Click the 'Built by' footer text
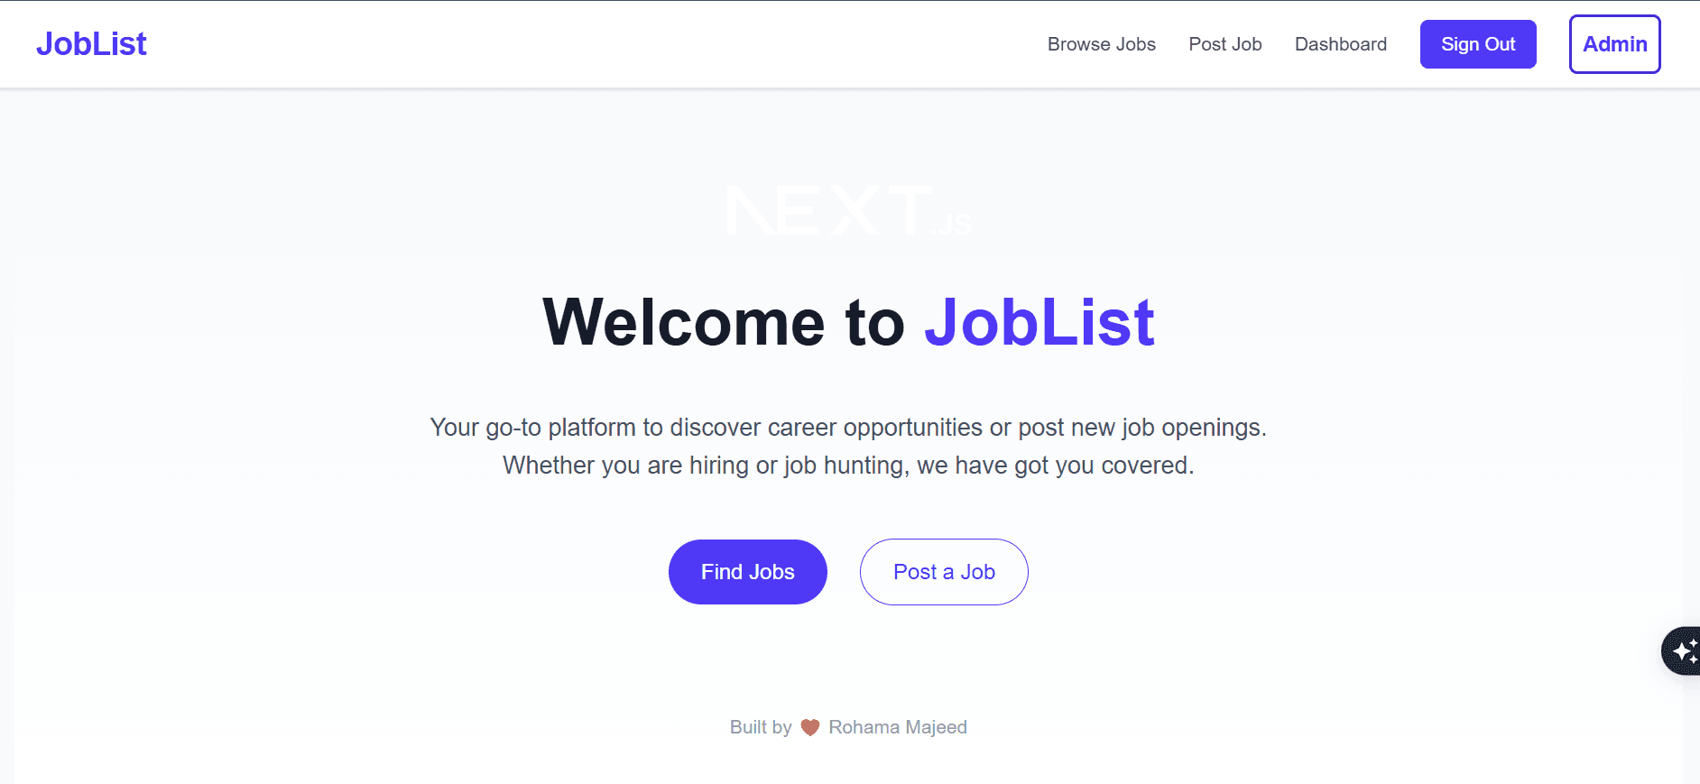This screenshot has height=784, width=1700. pyautogui.click(x=761, y=727)
